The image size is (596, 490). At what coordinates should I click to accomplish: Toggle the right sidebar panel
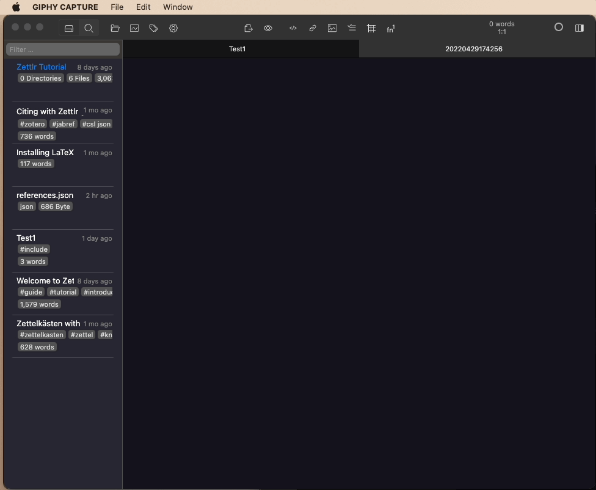pyautogui.click(x=579, y=28)
